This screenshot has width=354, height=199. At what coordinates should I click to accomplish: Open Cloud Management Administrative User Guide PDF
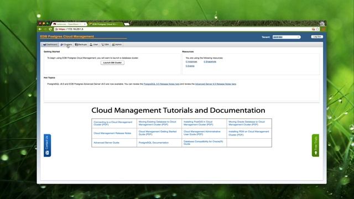point(202,133)
